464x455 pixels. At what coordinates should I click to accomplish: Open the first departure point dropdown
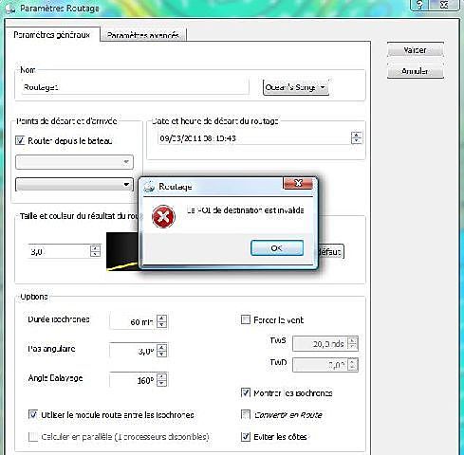(74, 162)
